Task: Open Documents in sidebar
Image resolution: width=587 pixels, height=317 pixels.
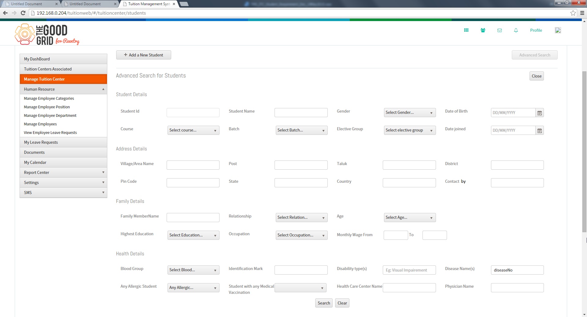Action: (63, 152)
